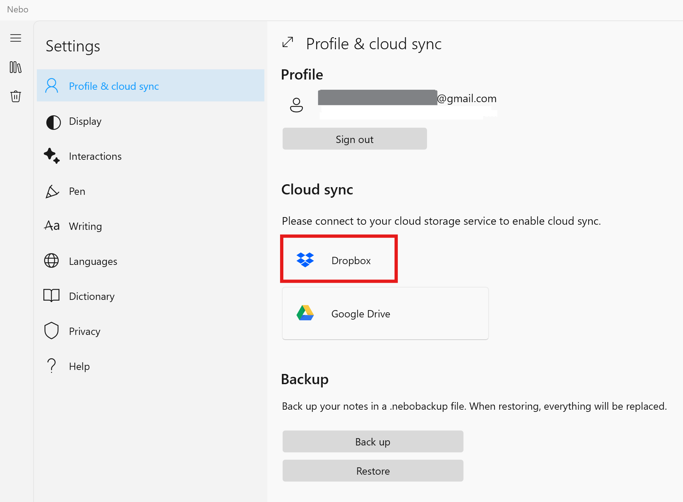Screen dimensions: 683x502
Task: Click the user avatar icon in Profile
Action: 296,105
